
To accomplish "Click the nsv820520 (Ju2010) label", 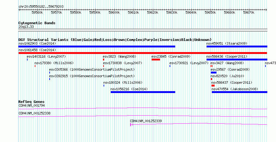I will tap(227, 76).
